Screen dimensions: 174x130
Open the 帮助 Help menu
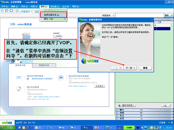[76, 7]
